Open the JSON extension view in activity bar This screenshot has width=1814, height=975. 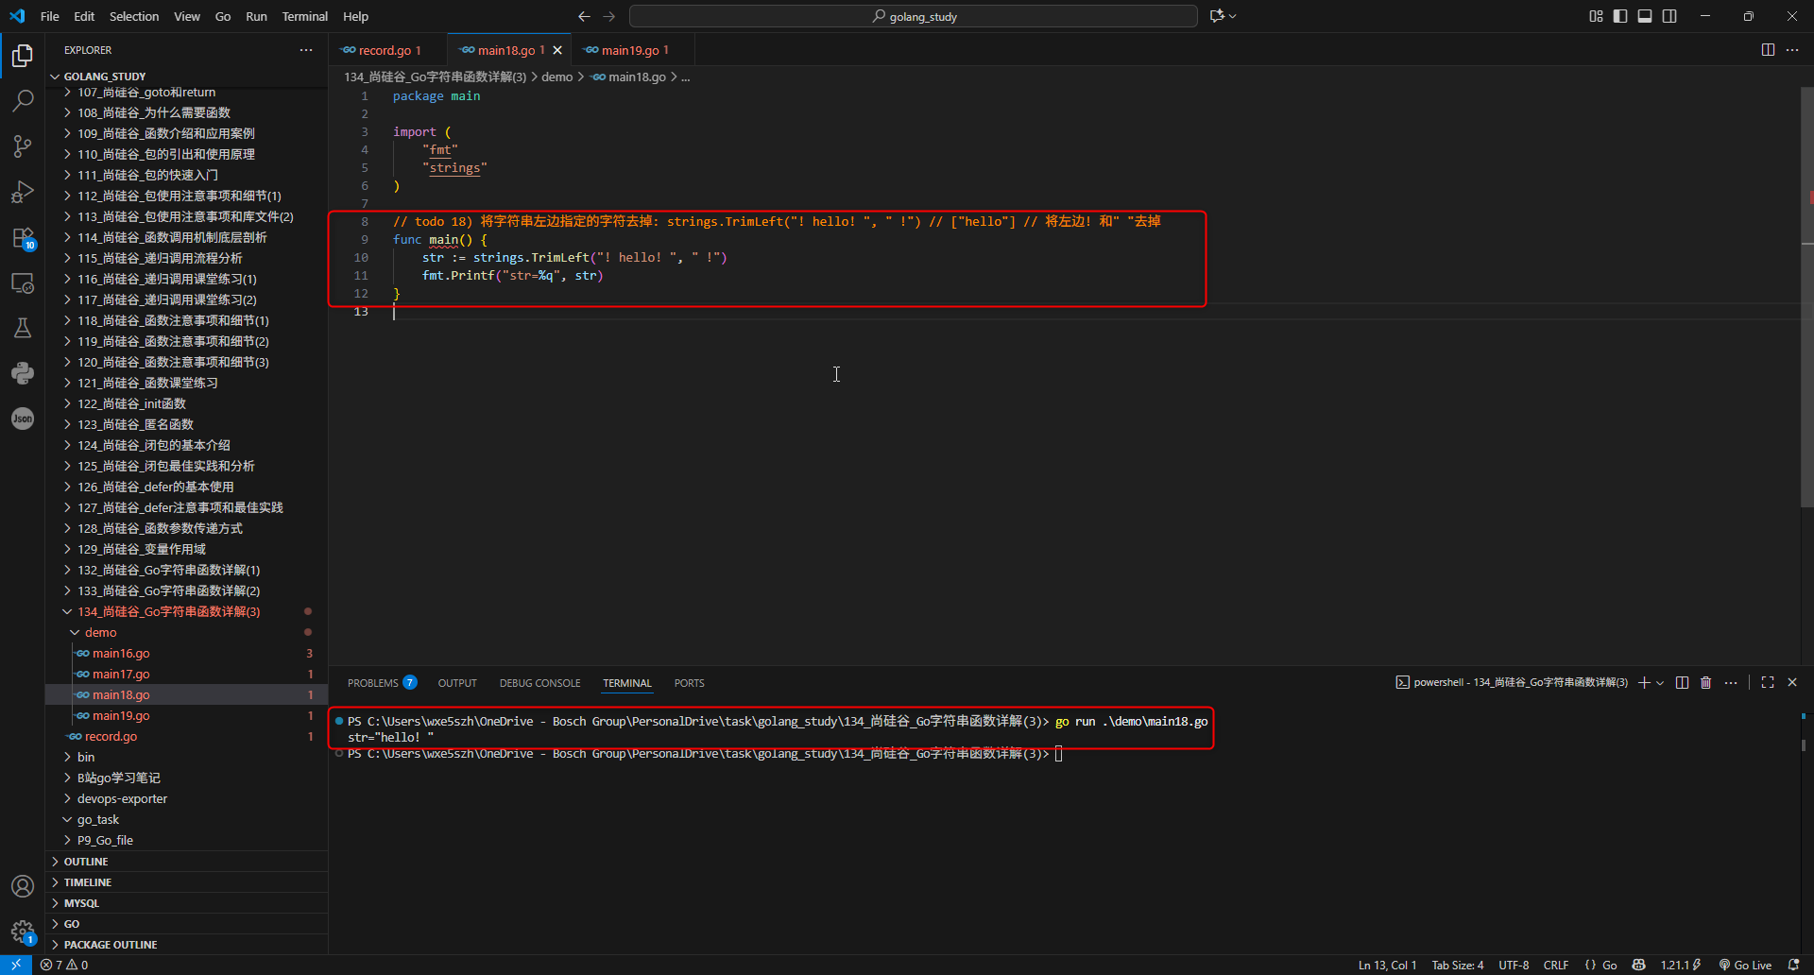point(23,419)
